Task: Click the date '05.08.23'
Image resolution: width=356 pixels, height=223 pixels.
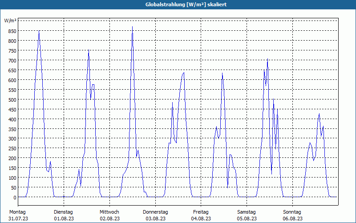Action: (247, 219)
